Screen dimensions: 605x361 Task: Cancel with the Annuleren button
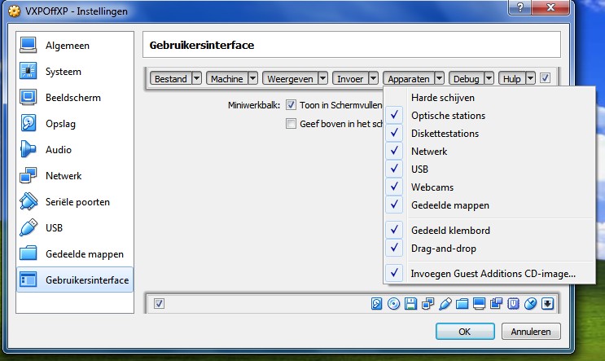[531, 332]
